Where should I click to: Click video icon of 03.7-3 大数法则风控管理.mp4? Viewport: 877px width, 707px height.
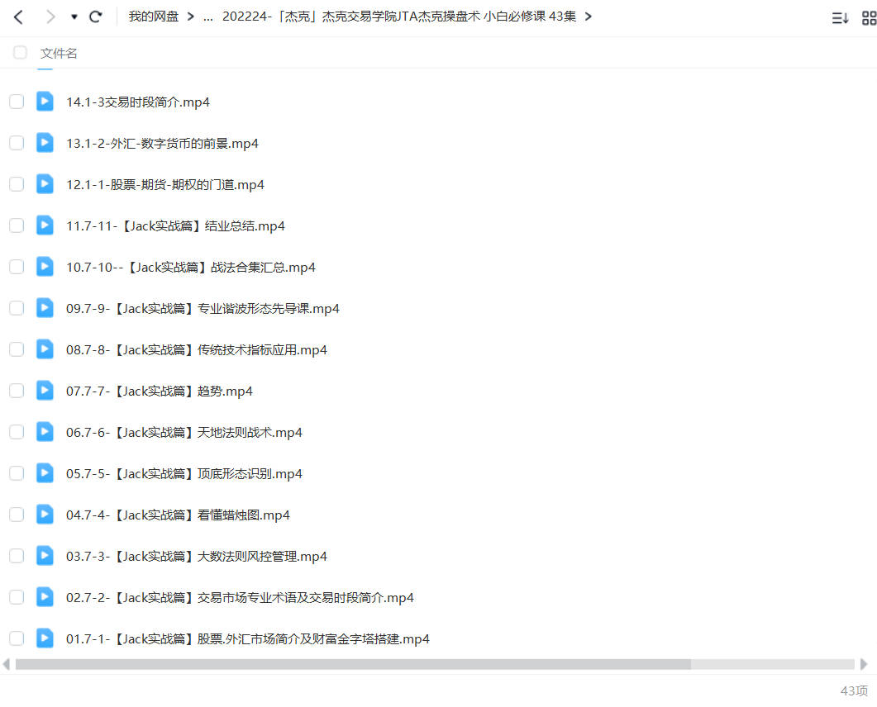(x=45, y=556)
